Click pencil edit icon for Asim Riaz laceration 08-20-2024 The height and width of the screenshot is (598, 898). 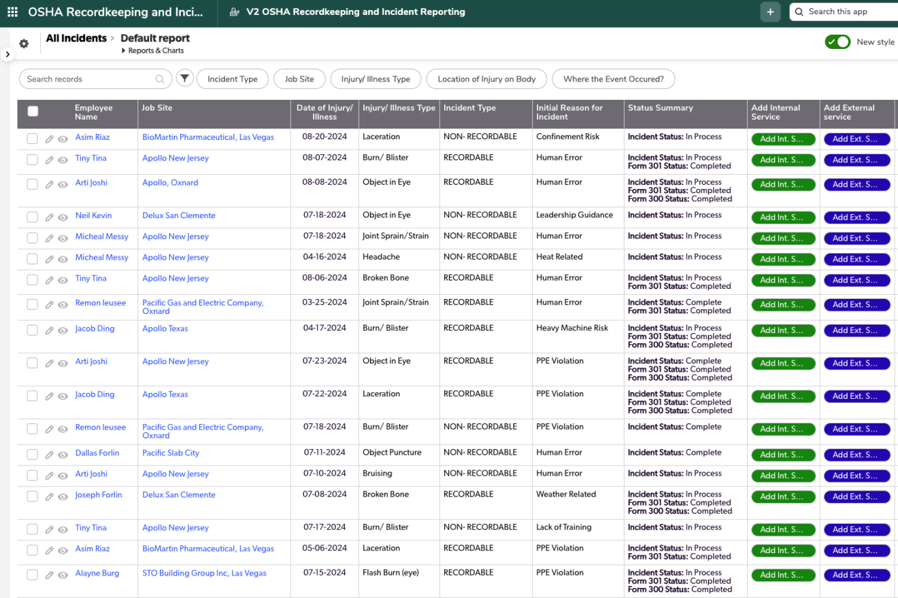(x=49, y=139)
